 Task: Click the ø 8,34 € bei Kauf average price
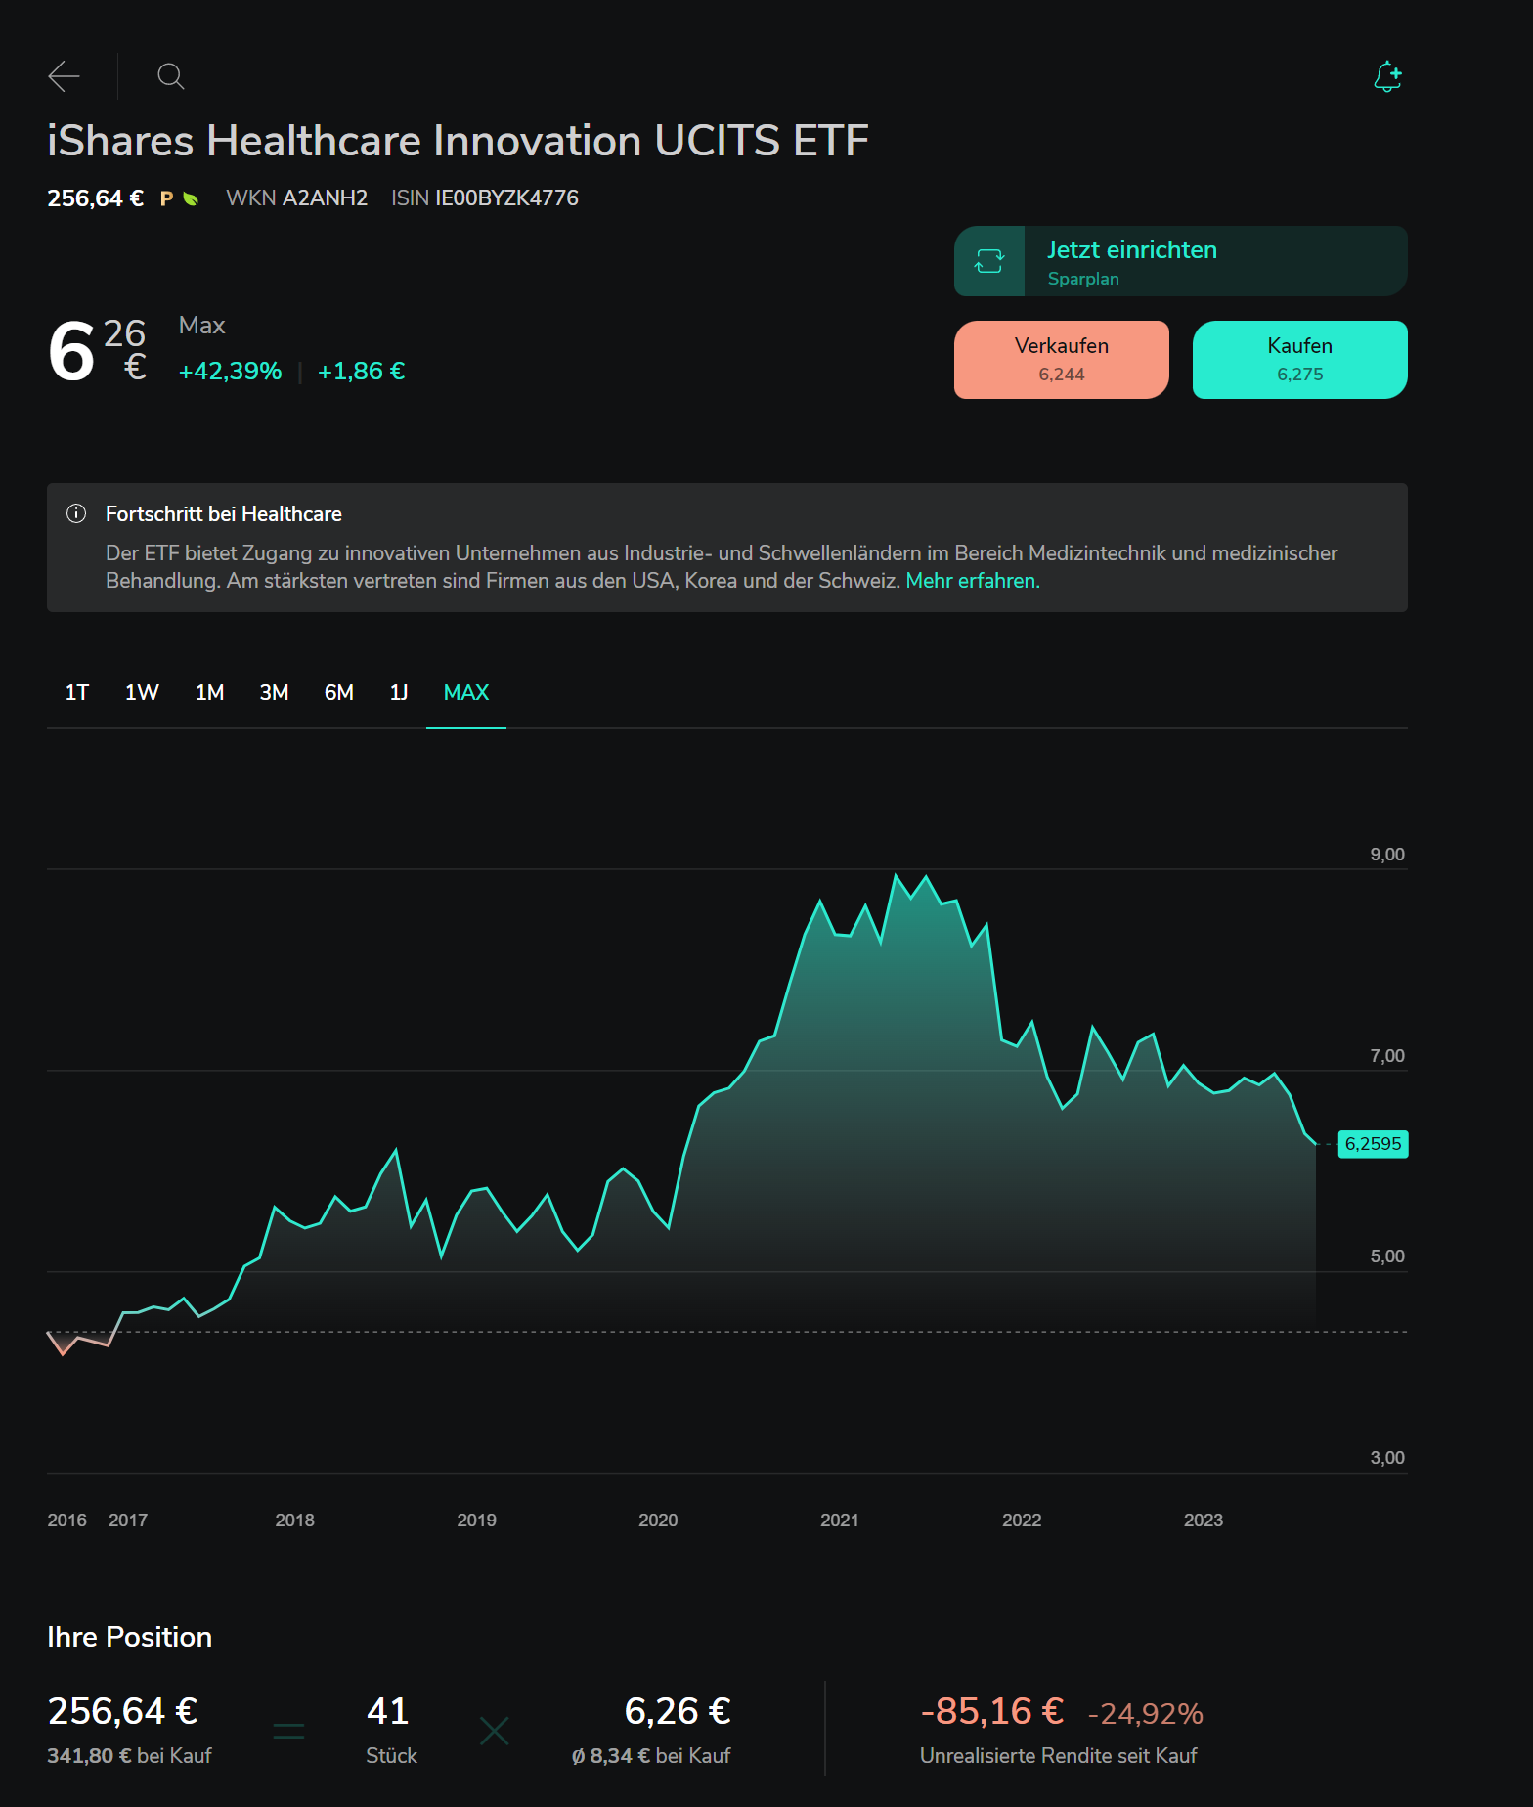click(x=651, y=1756)
